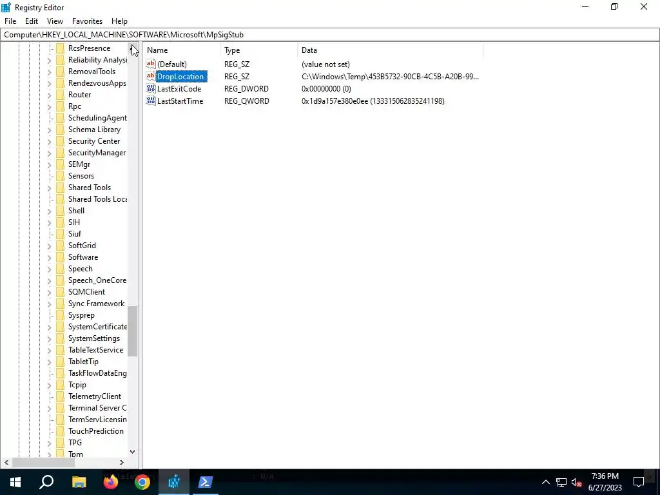
Task: Select the (Default) value name
Action: [x=171, y=64]
